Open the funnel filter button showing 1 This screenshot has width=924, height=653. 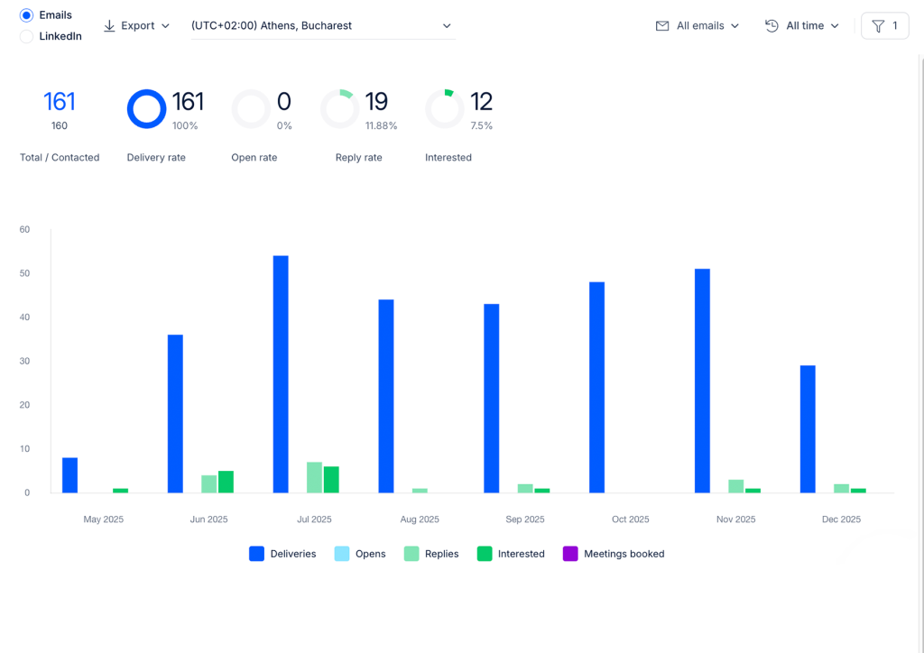coord(884,26)
